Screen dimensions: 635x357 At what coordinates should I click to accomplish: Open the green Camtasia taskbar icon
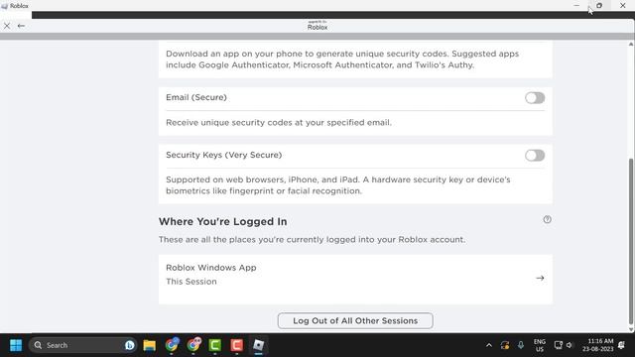click(215, 345)
